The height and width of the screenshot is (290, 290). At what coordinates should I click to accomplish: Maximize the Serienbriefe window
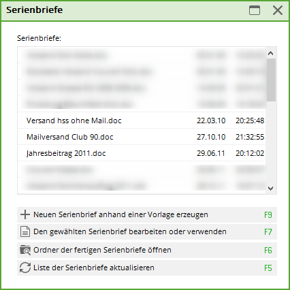click(255, 10)
